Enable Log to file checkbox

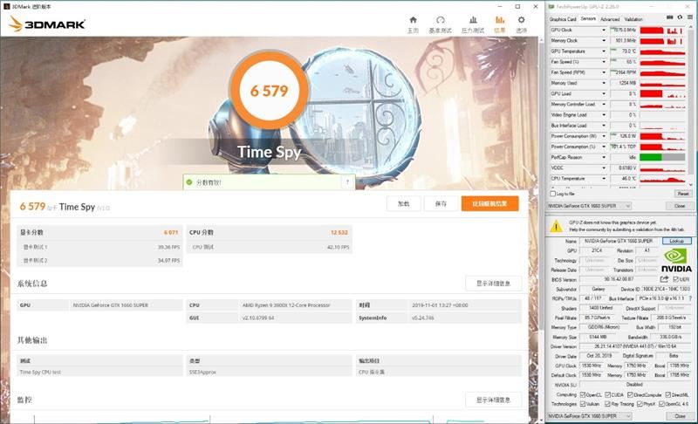(x=553, y=194)
